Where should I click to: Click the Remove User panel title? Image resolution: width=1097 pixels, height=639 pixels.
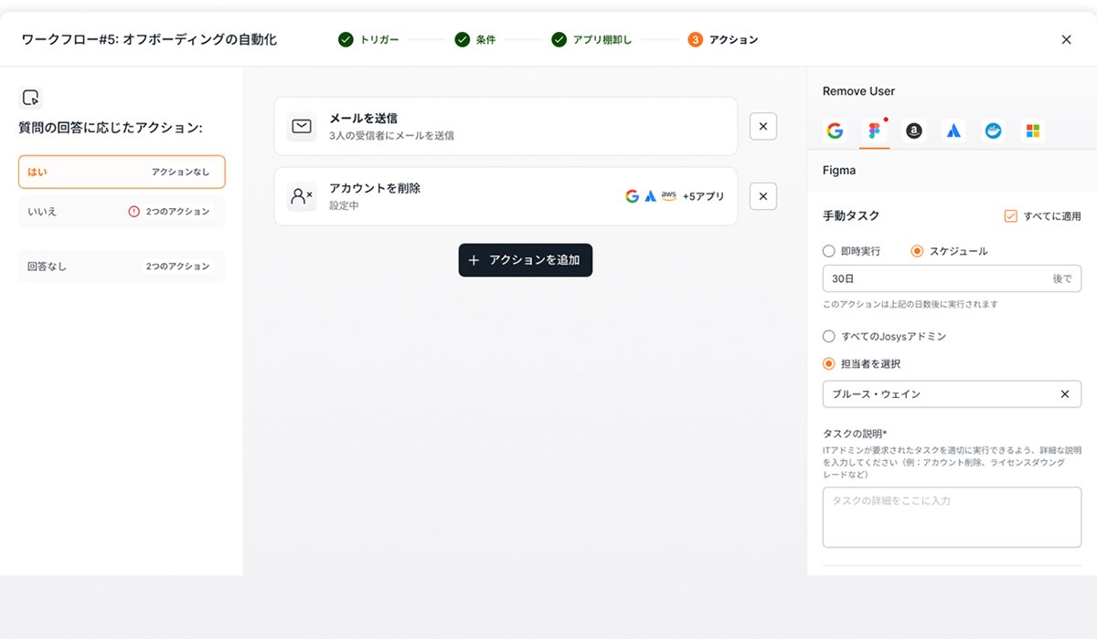(x=858, y=91)
